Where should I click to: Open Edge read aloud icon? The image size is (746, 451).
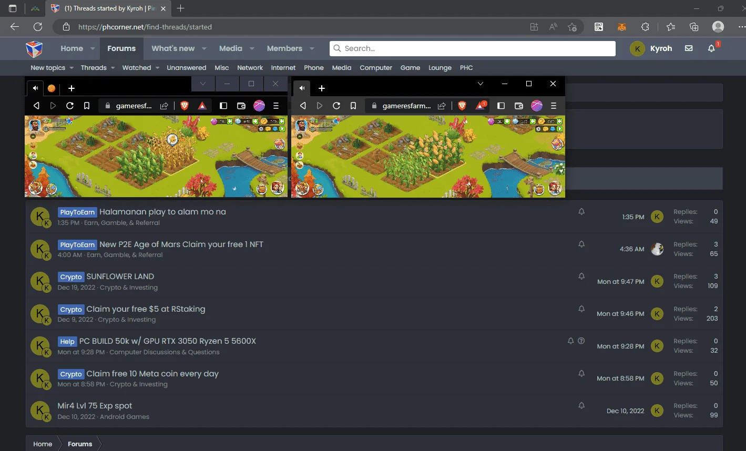pos(553,27)
